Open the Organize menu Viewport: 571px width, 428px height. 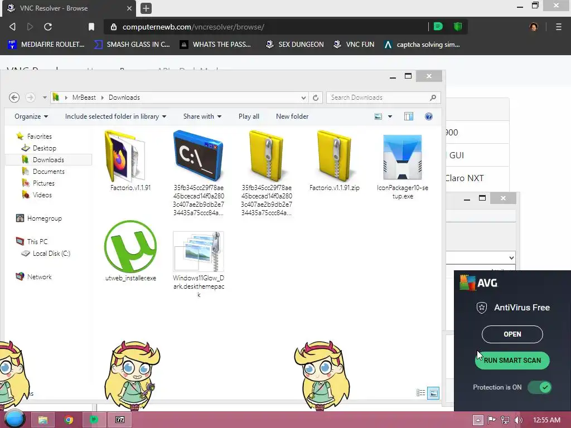click(31, 116)
